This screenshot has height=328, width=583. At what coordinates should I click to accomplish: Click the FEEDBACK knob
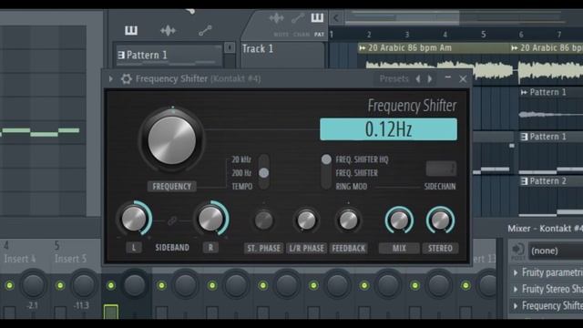click(x=348, y=220)
